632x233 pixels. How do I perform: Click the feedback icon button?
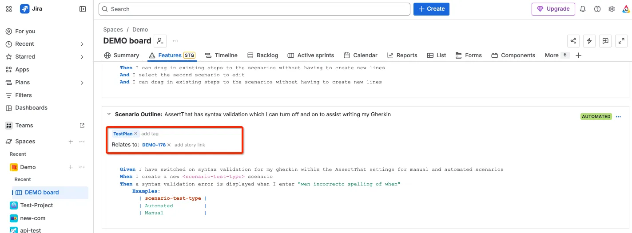(605, 41)
